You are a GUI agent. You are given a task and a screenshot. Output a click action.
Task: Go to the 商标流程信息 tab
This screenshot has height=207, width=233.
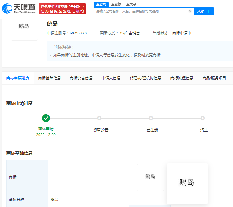[182, 78]
